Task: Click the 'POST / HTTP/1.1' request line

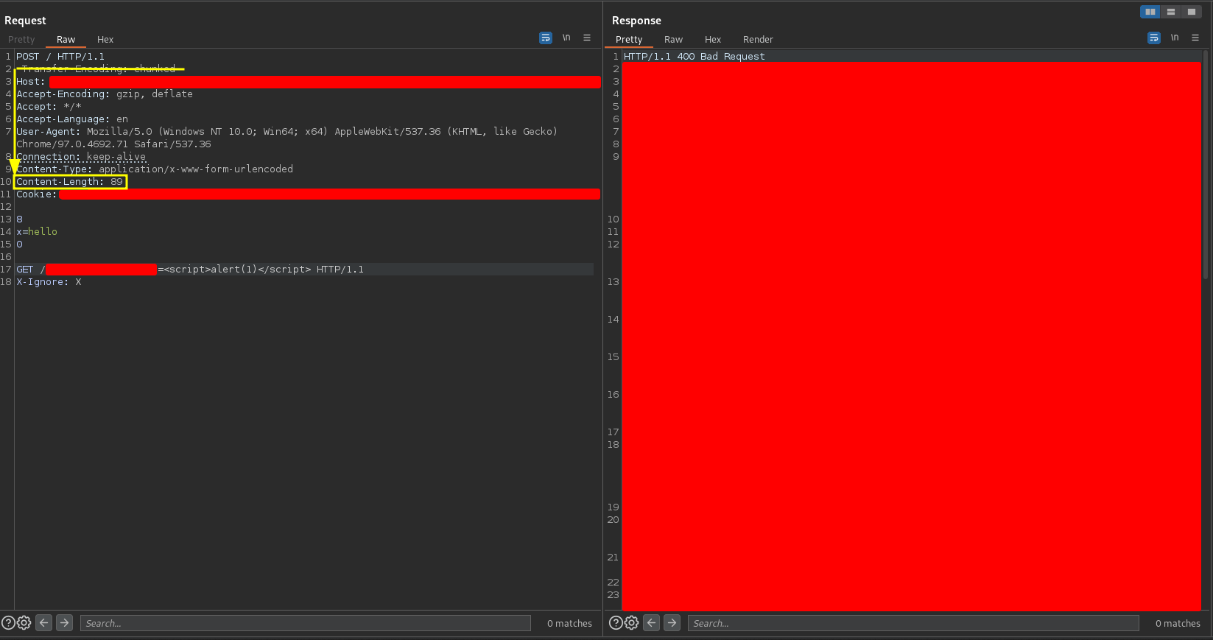Action: (60, 57)
